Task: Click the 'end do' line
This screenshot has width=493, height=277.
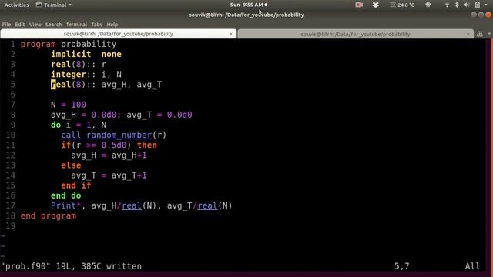Action: point(66,195)
